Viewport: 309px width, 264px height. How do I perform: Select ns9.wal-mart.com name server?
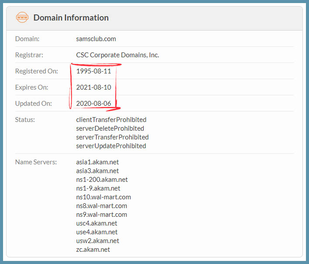click(102, 215)
